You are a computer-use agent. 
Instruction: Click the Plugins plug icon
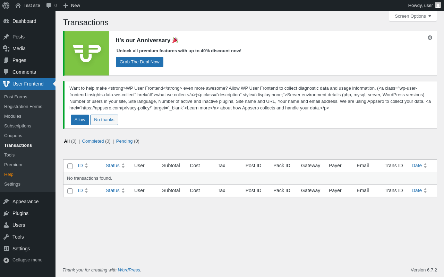[6, 213]
